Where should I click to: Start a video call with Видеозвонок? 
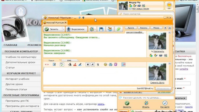pyautogui.click(x=76, y=29)
